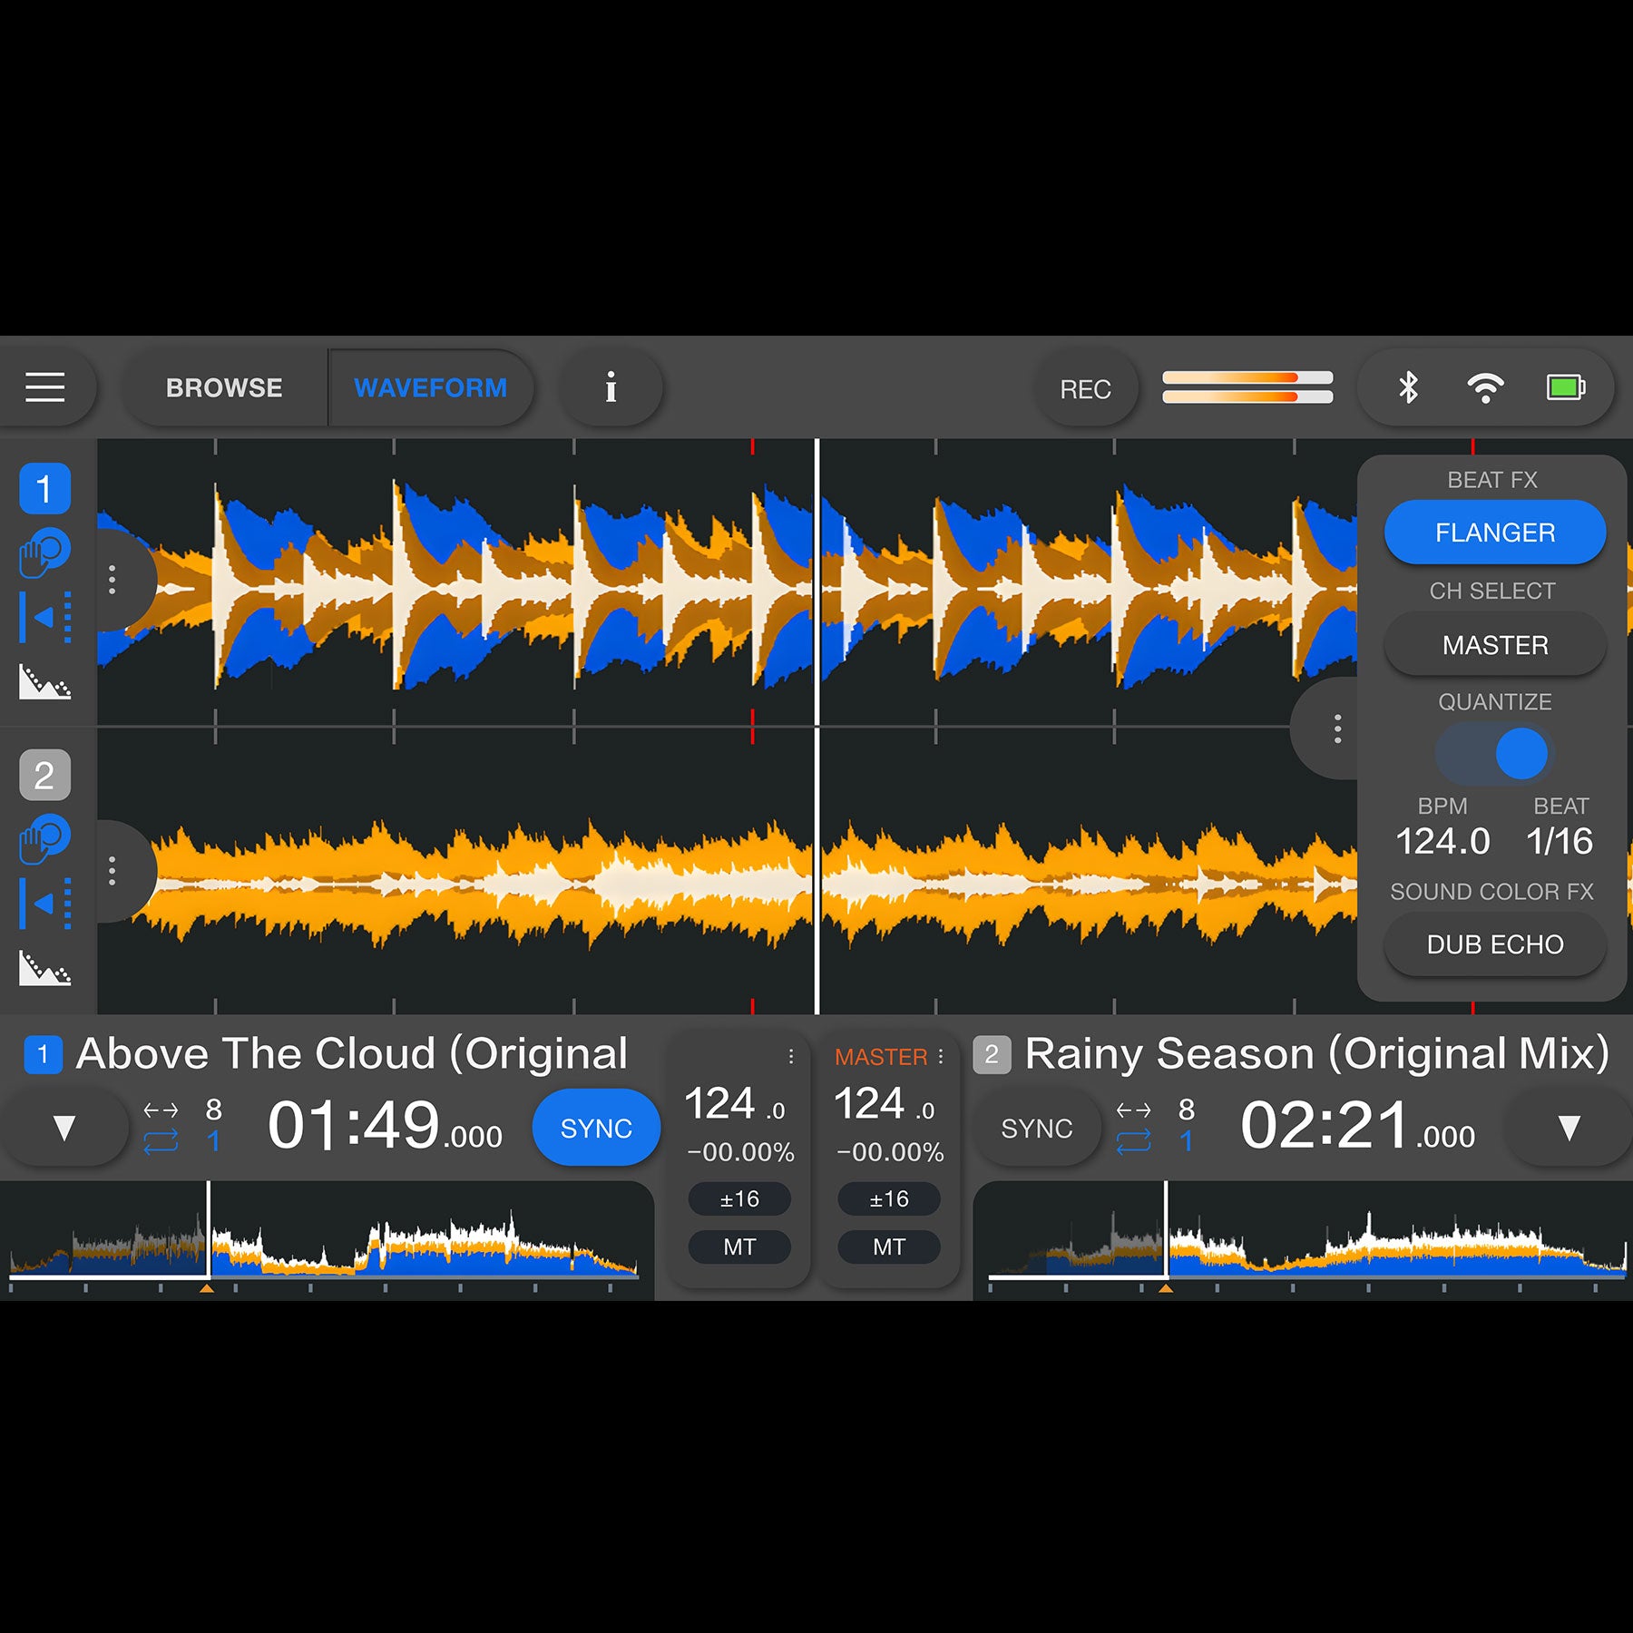
Task: Tap the info icon button
Action: point(611,387)
